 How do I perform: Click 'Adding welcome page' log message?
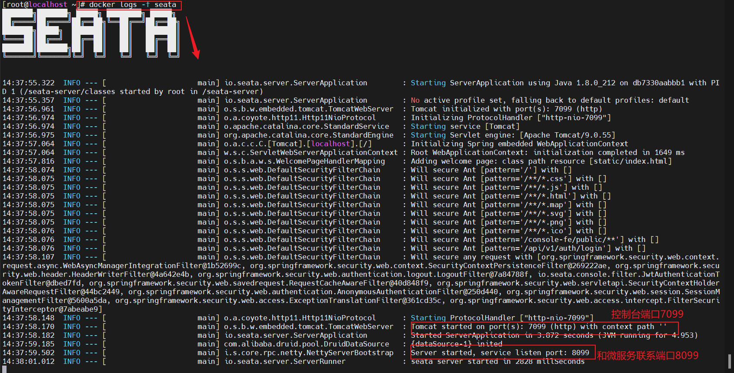click(541, 161)
